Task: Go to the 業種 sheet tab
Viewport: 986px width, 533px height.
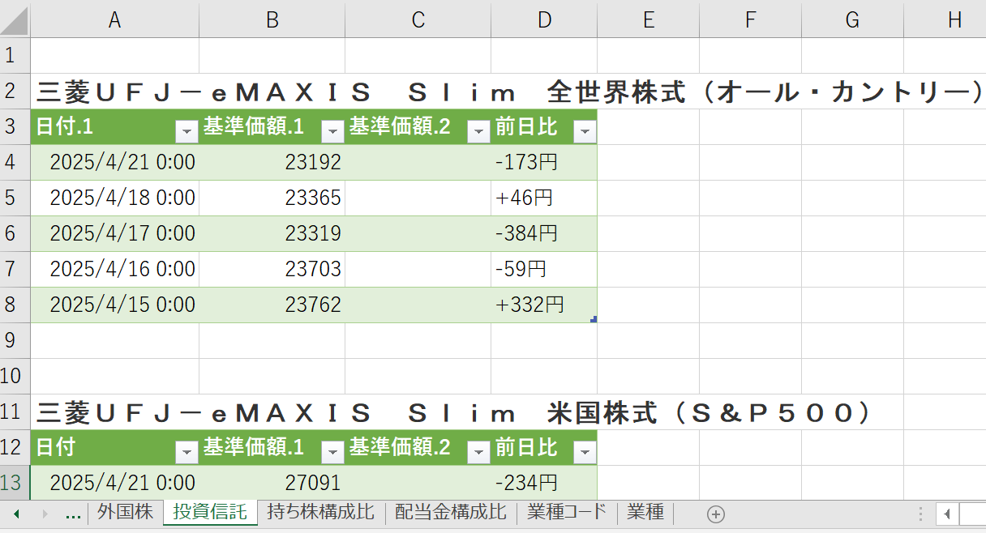Action: (x=645, y=512)
